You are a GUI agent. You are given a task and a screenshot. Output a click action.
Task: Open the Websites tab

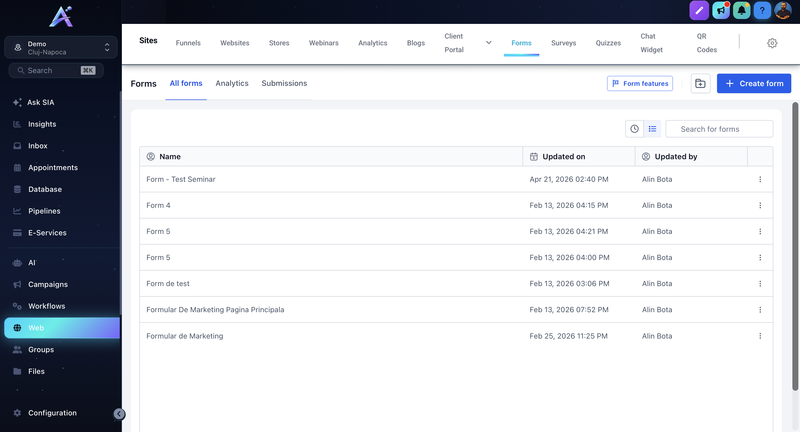coord(235,43)
